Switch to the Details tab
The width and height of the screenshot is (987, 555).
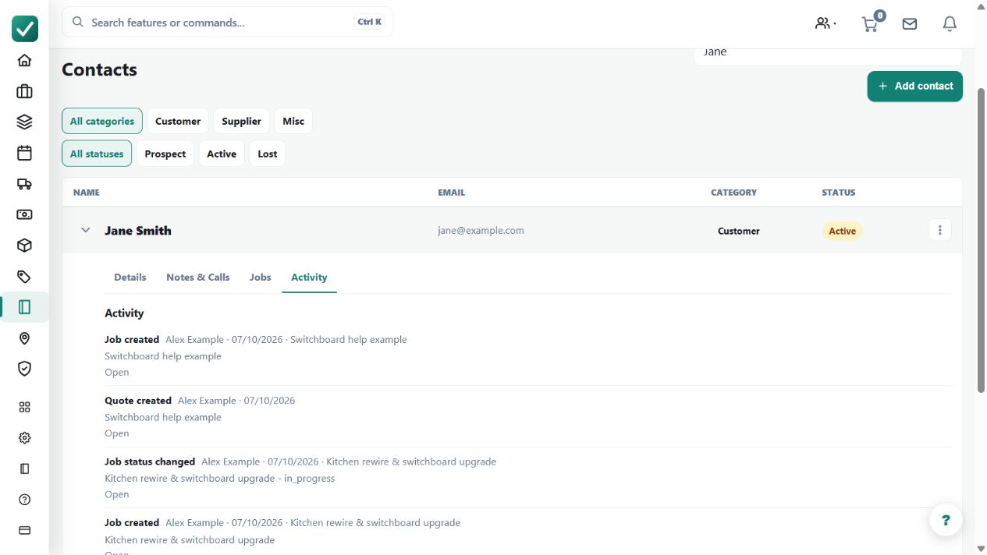pos(130,277)
